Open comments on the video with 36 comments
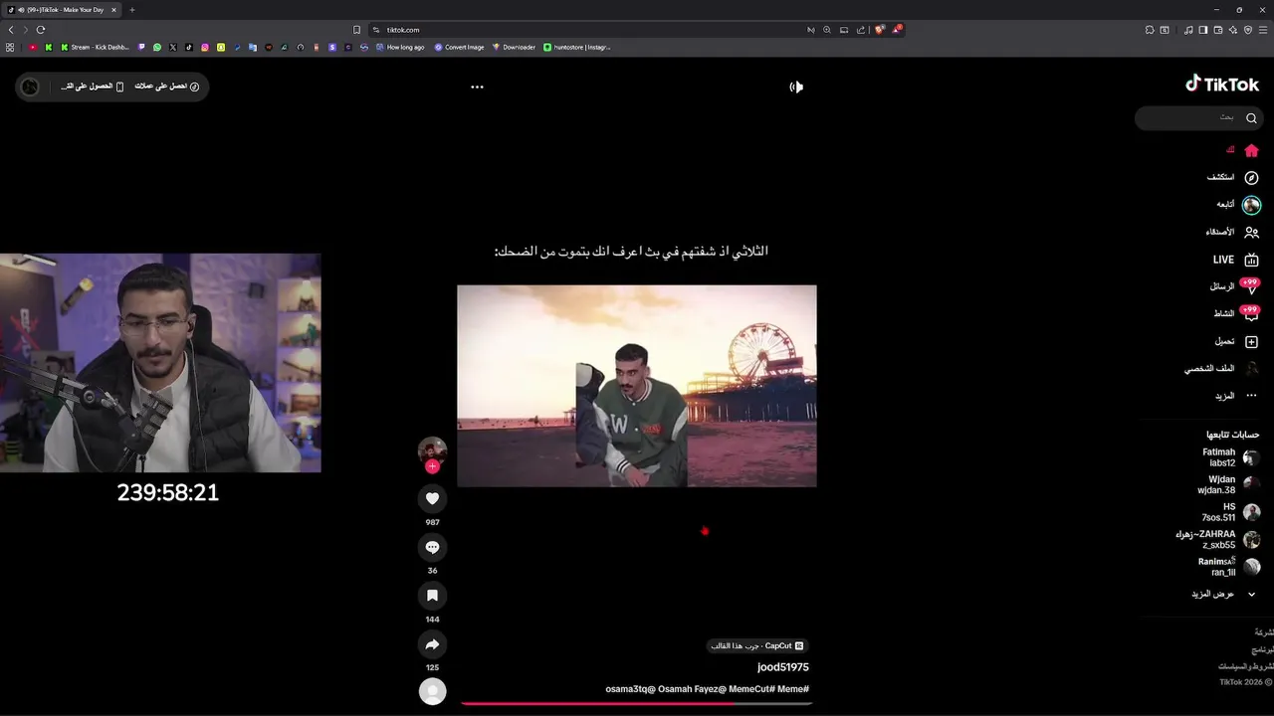The image size is (1274, 716). (x=432, y=547)
